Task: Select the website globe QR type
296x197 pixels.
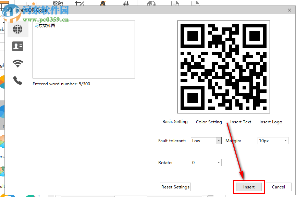Action: coord(18,29)
